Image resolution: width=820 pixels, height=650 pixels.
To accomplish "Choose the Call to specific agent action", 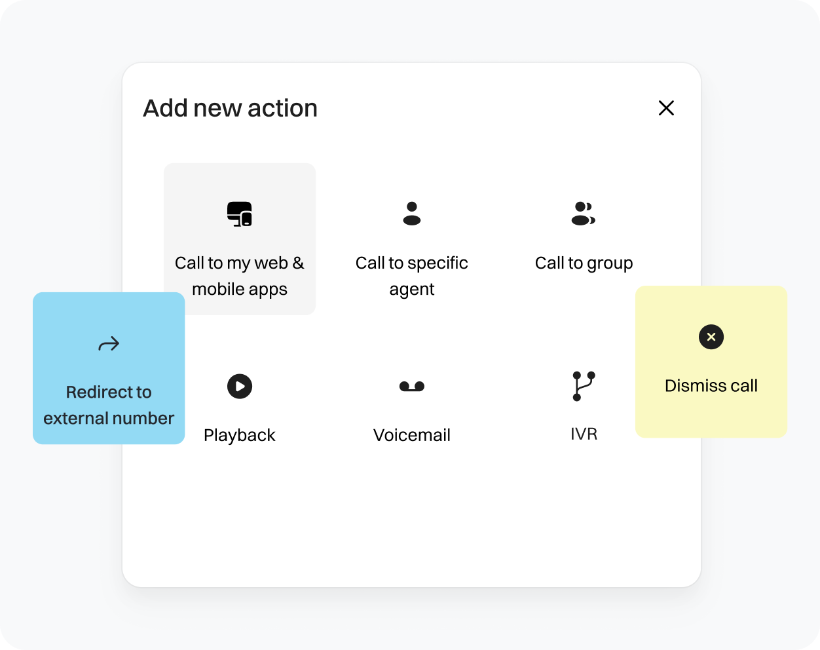I will [x=411, y=249].
